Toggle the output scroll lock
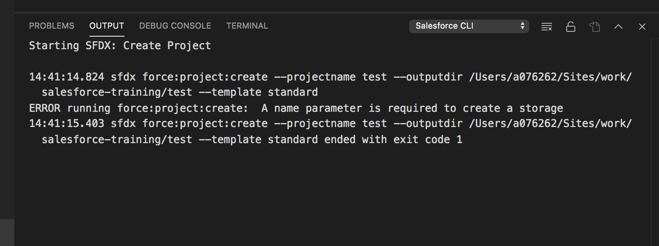Image resolution: width=659 pixels, height=246 pixels. [x=570, y=26]
